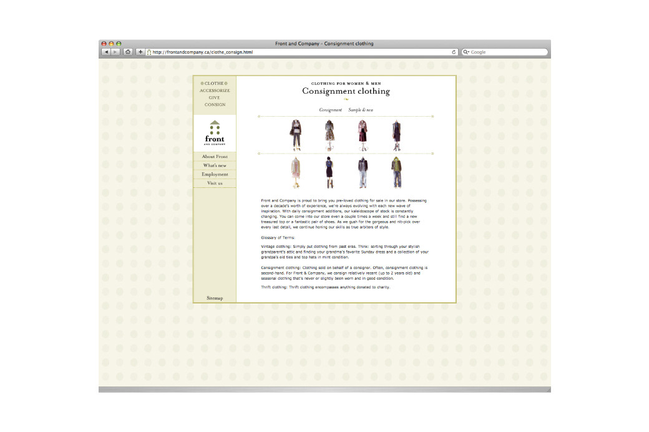View fourth top-row dark dress outfit
The image size is (649, 432).
[396, 135]
